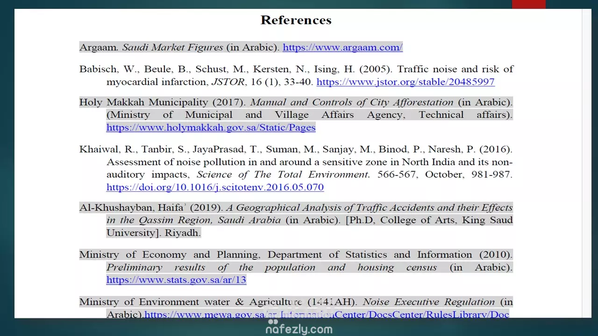Open the holymakkah.gov.sa Static Pages link
The height and width of the screenshot is (336, 598).
(211, 127)
